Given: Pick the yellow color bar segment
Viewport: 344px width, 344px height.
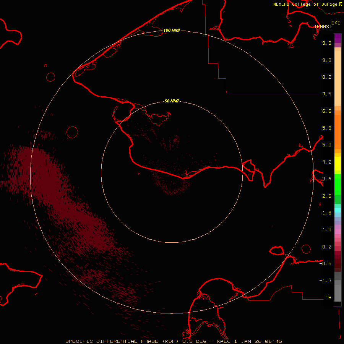Looking at the screenshot, I should coord(338,164).
